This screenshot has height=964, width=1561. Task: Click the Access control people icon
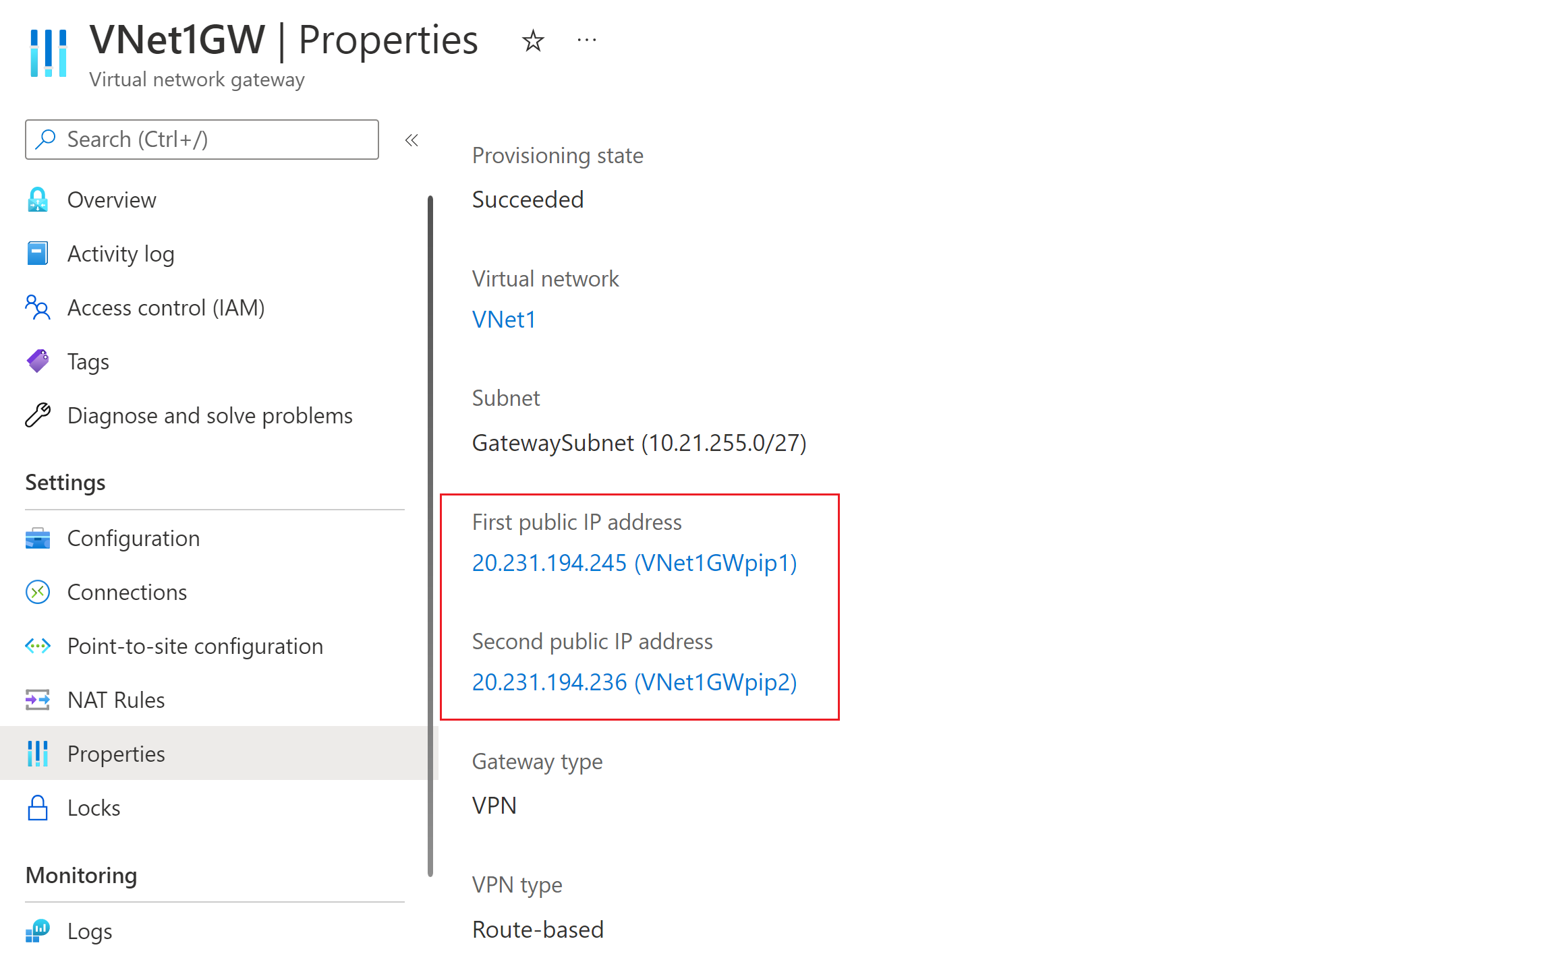(38, 308)
